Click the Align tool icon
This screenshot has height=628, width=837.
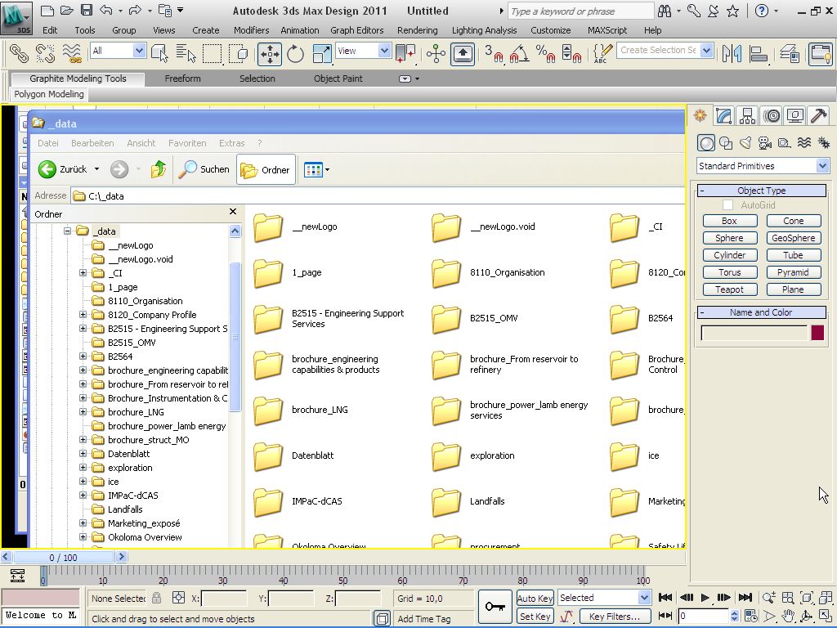(759, 53)
